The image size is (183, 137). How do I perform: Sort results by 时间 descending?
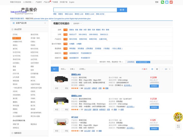[63, 69]
